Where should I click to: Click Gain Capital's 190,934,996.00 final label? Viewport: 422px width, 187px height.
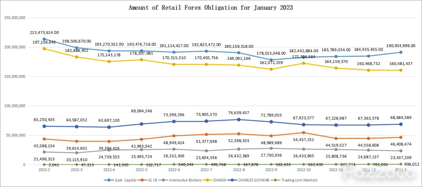[x=401, y=46]
